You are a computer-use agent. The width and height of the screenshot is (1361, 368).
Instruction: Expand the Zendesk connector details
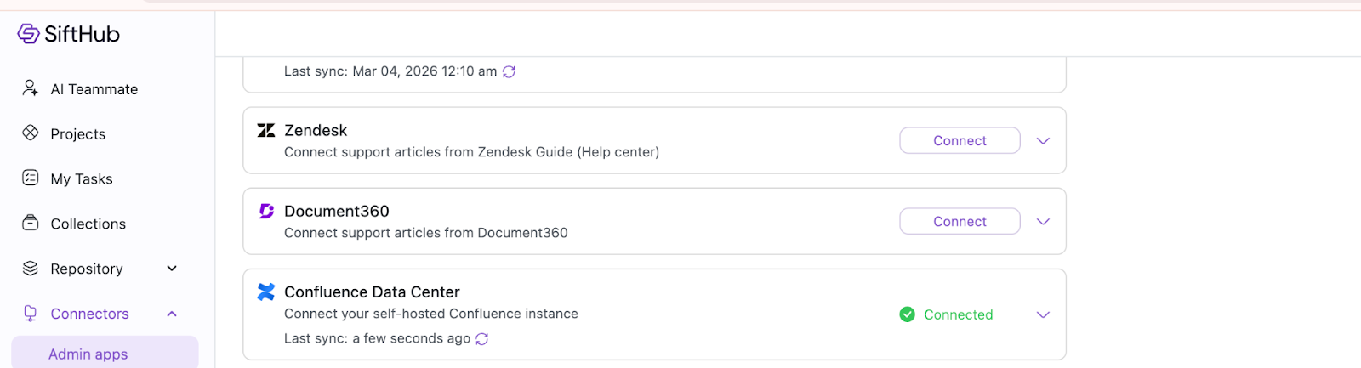click(x=1043, y=141)
